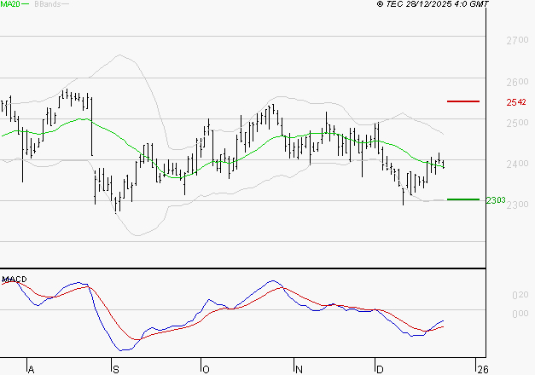Screen dimensions: 535x375
Task: Click the 26 year marker on the time axis
Action: coord(483,370)
